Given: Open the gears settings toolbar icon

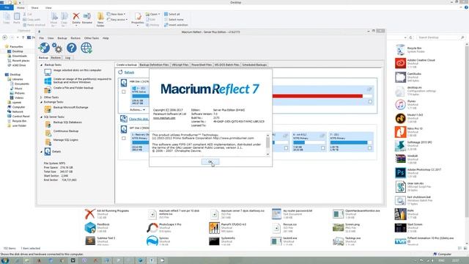Looking at the screenshot, I should pyautogui.click(x=57, y=48).
